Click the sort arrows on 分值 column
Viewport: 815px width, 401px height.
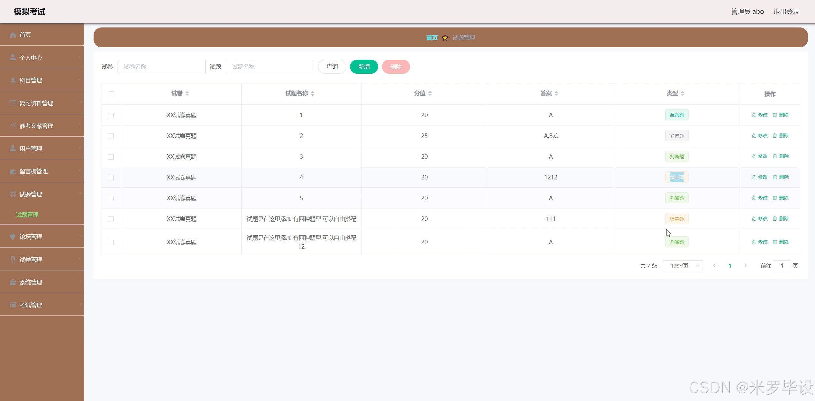[x=430, y=94]
